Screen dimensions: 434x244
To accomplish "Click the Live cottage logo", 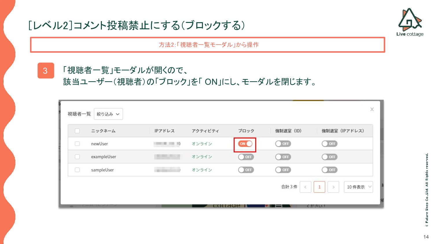I will 410,22.
